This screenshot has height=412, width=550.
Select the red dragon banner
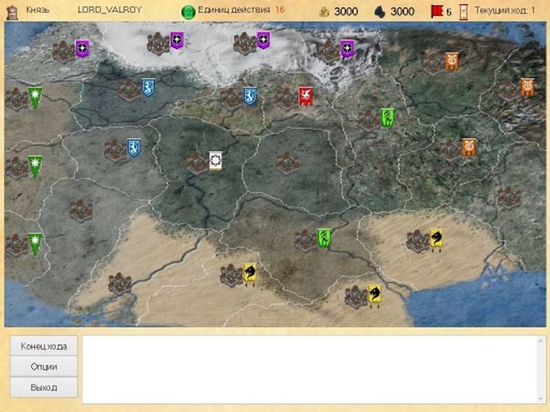pos(306,97)
